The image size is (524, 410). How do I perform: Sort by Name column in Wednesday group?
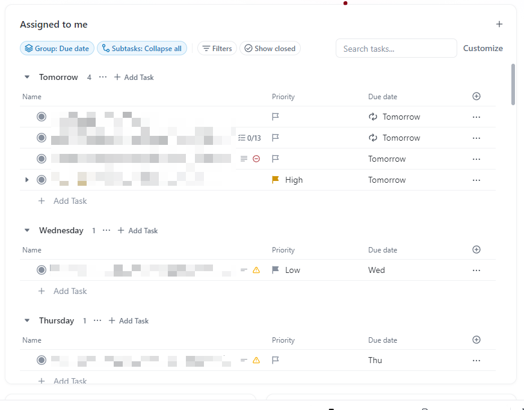(32, 250)
